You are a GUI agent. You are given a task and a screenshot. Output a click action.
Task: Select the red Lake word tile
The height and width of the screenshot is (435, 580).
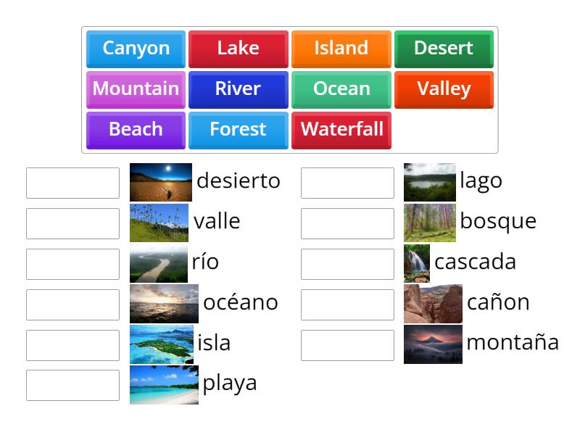point(239,49)
